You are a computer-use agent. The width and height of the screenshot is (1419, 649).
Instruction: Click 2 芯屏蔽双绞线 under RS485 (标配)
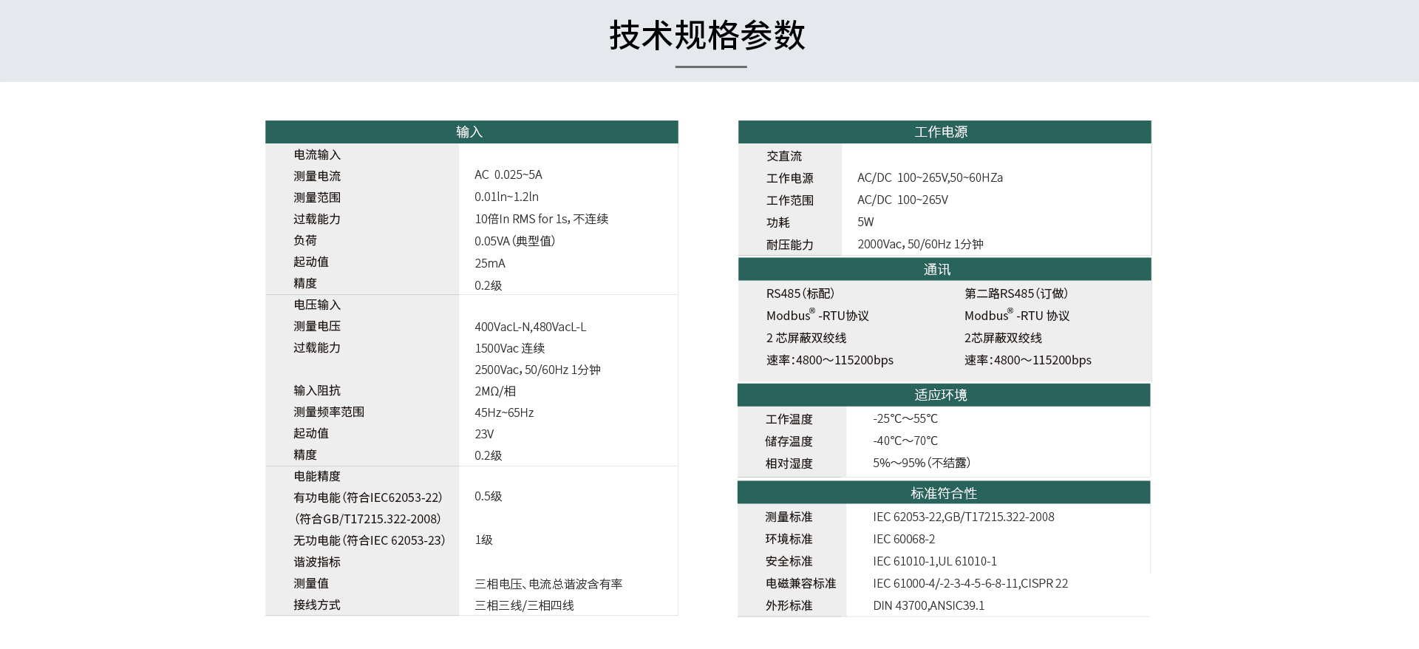806,338
